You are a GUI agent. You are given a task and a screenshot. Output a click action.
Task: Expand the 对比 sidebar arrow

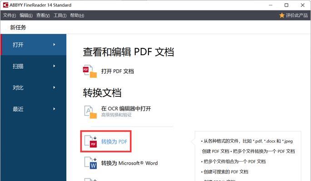point(54,87)
